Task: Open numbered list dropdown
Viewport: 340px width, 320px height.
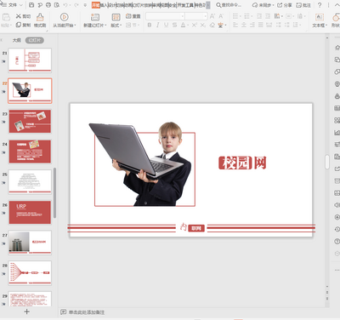Action: pyautogui.click(x=252, y=16)
